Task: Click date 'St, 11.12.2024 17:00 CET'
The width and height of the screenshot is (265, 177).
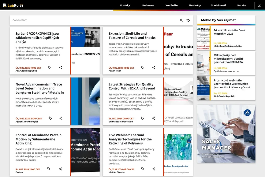Action: (28, 169)
